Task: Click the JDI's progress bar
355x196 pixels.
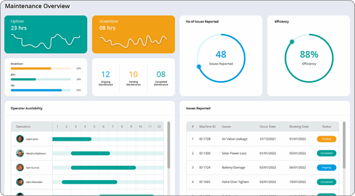Action: [x=41, y=79]
